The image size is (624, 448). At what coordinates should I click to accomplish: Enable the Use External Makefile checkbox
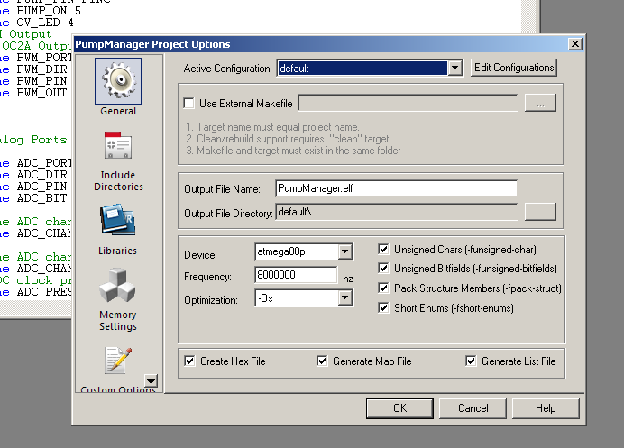[x=189, y=104]
